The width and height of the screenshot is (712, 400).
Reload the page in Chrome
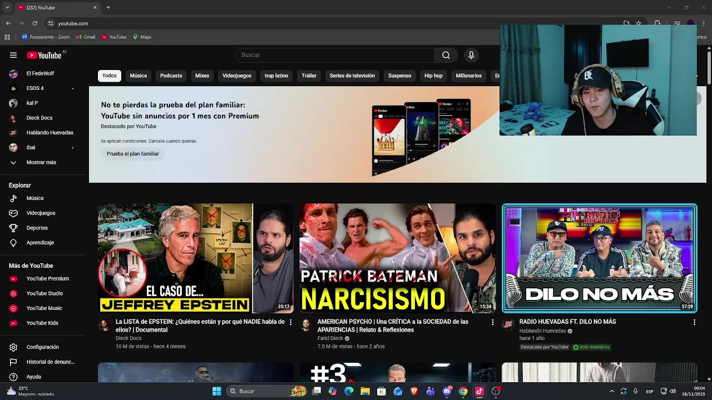(34, 23)
